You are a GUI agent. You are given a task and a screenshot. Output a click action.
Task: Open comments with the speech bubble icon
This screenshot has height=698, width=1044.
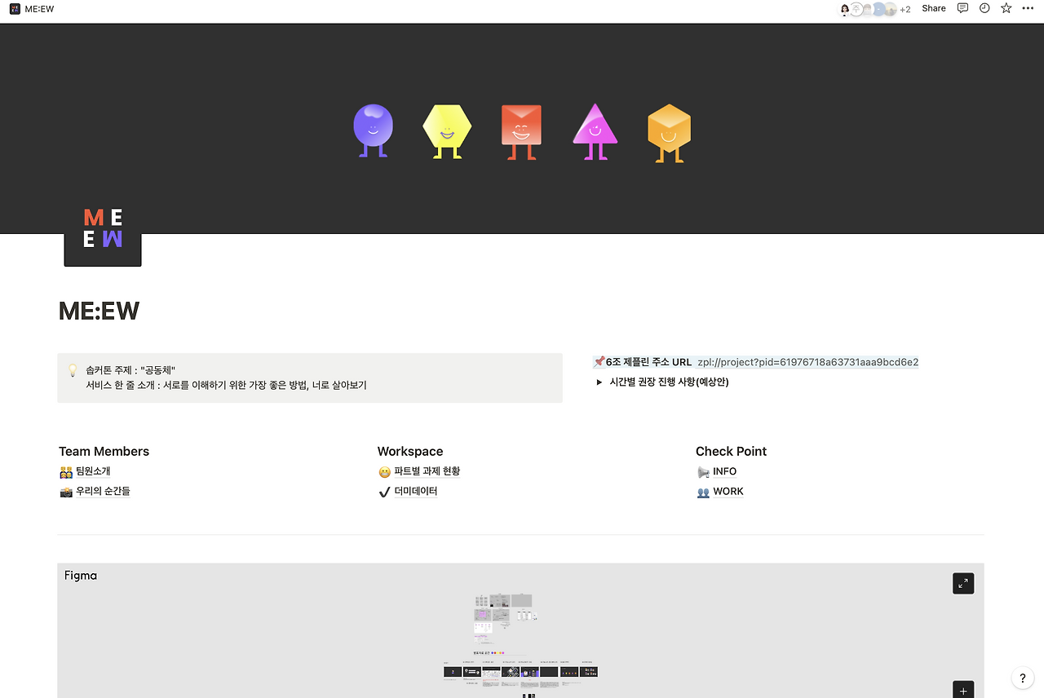pos(962,8)
